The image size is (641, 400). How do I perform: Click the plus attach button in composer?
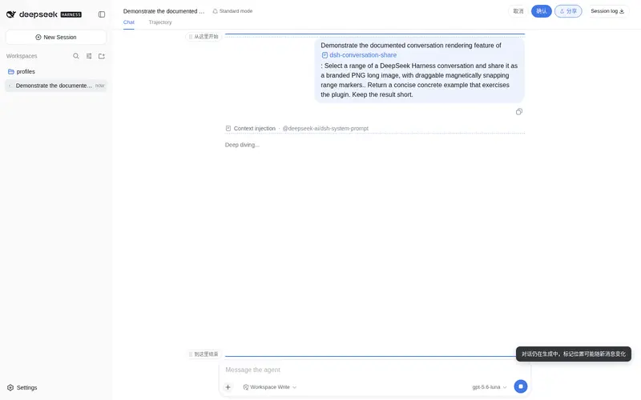(228, 387)
